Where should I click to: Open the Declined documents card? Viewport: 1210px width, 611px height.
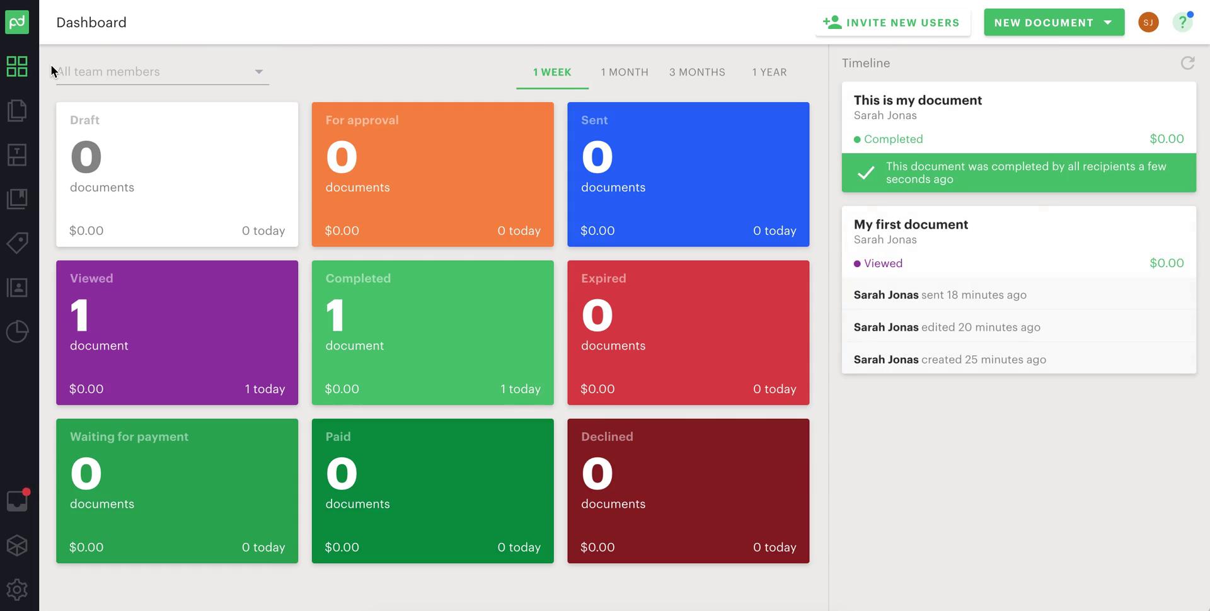(688, 491)
